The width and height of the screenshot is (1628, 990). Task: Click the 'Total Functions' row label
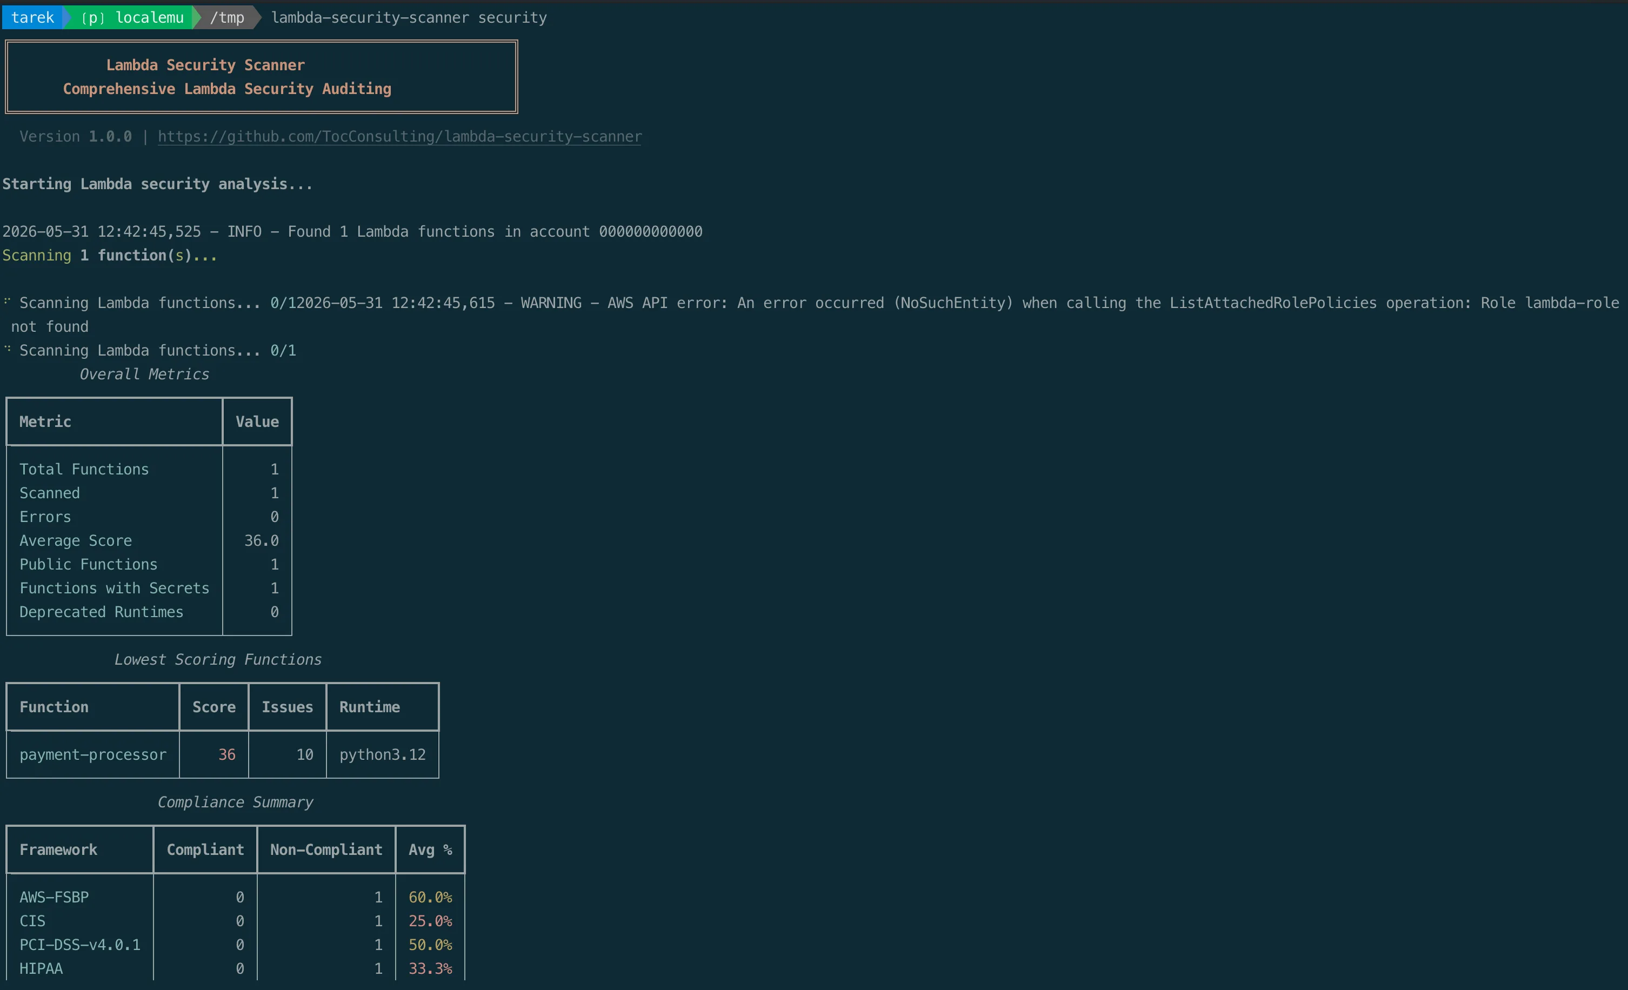84,469
